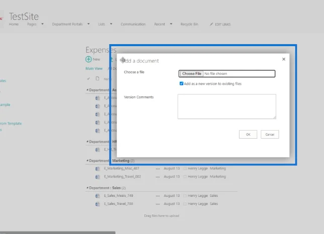The image size is (324, 234).
Task: Click the New plus icon
Action: pos(89,59)
